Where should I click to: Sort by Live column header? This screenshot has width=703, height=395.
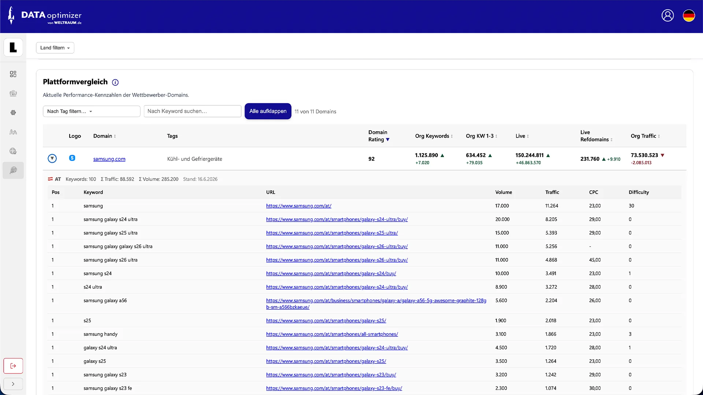522,136
